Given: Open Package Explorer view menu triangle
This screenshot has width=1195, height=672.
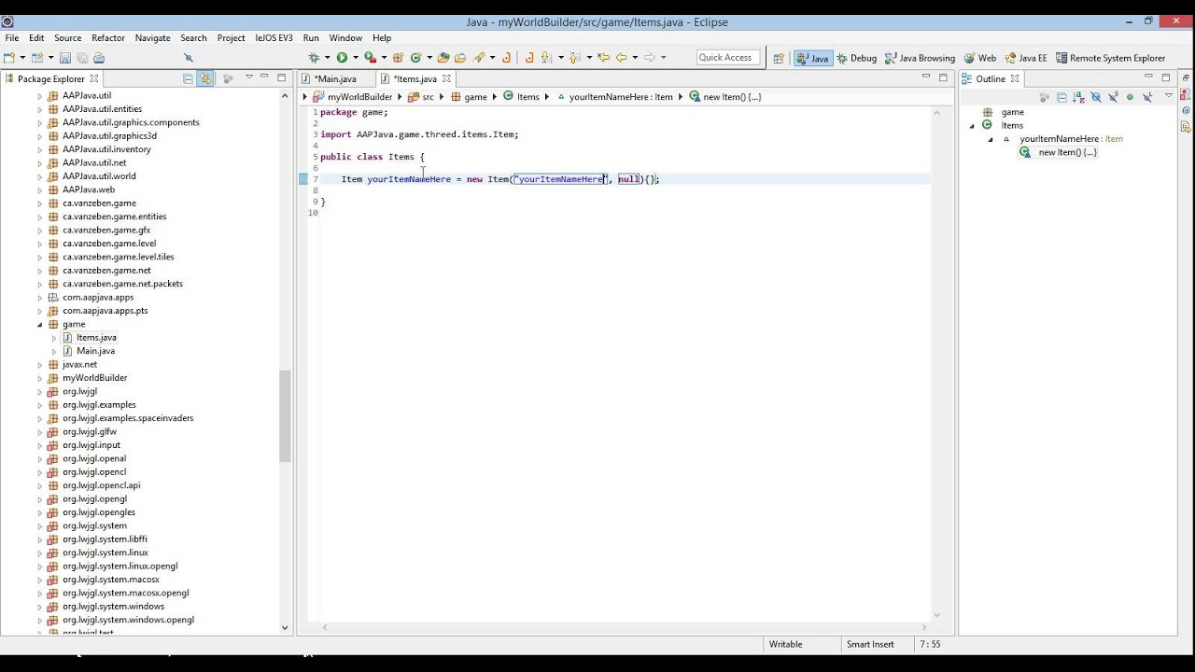Looking at the screenshot, I should pyautogui.click(x=249, y=77).
